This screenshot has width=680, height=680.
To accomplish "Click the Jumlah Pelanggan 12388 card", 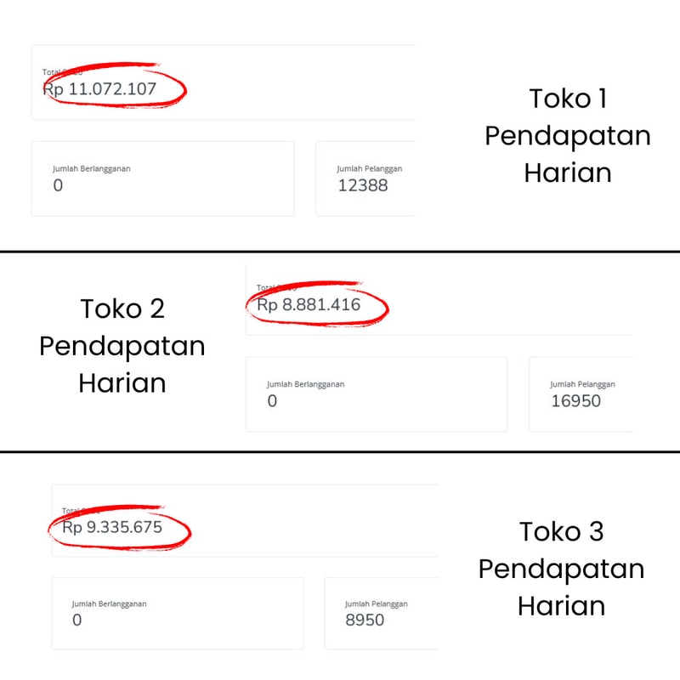I will [x=365, y=178].
